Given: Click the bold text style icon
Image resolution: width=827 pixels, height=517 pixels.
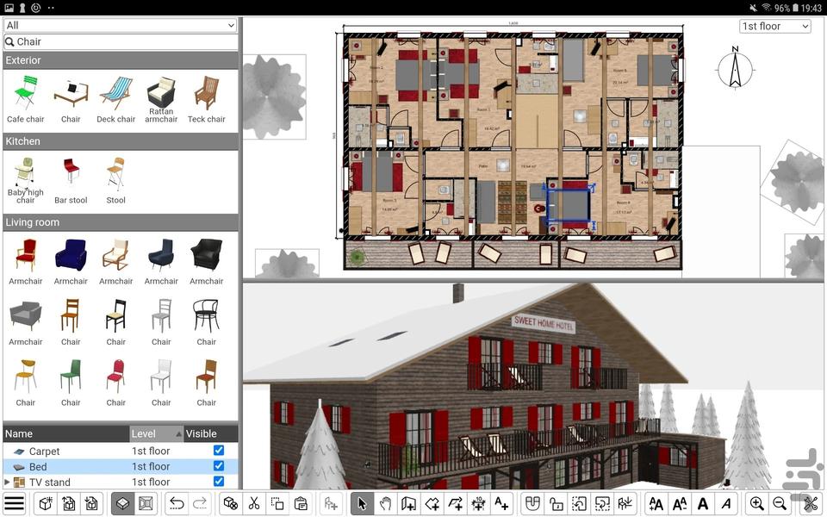Looking at the screenshot, I should [x=703, y=503].
